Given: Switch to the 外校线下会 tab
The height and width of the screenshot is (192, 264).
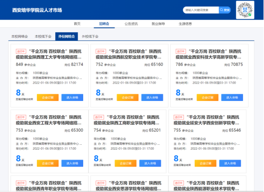Looking at the screenshot, I should click(x=90, y=36).
